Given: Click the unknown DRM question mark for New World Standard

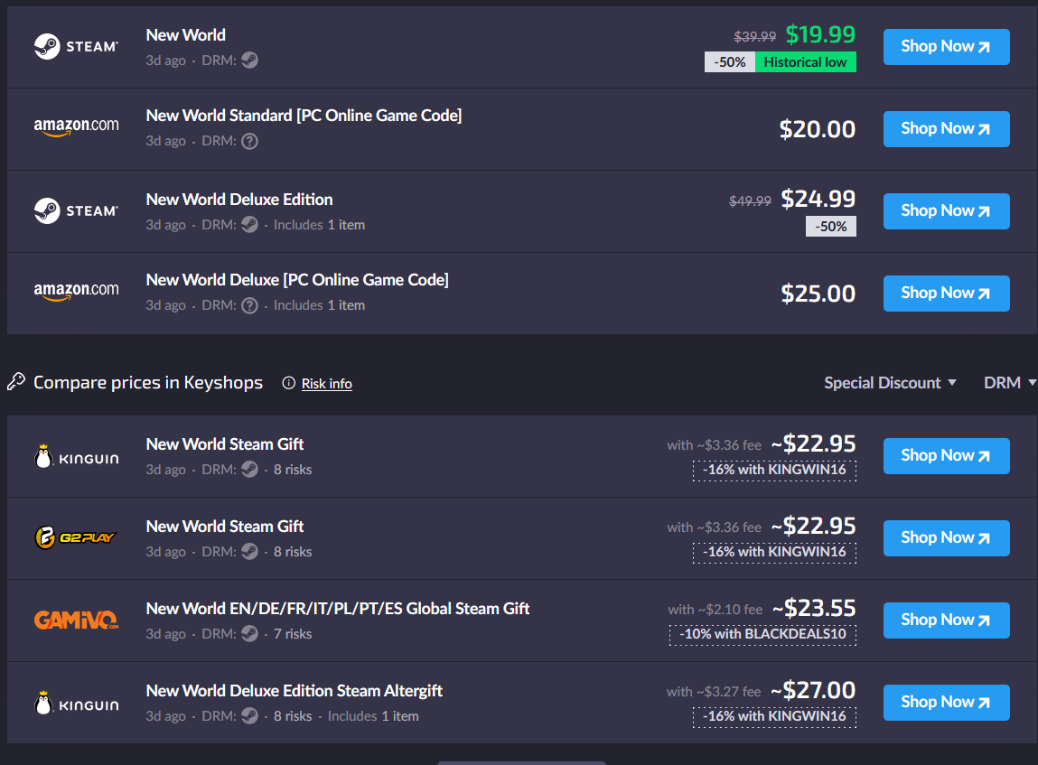Looking at the screenshot, I should click(x=249, y=141).
